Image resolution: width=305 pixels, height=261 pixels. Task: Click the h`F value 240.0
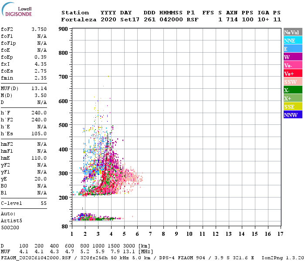click(39, 113)
